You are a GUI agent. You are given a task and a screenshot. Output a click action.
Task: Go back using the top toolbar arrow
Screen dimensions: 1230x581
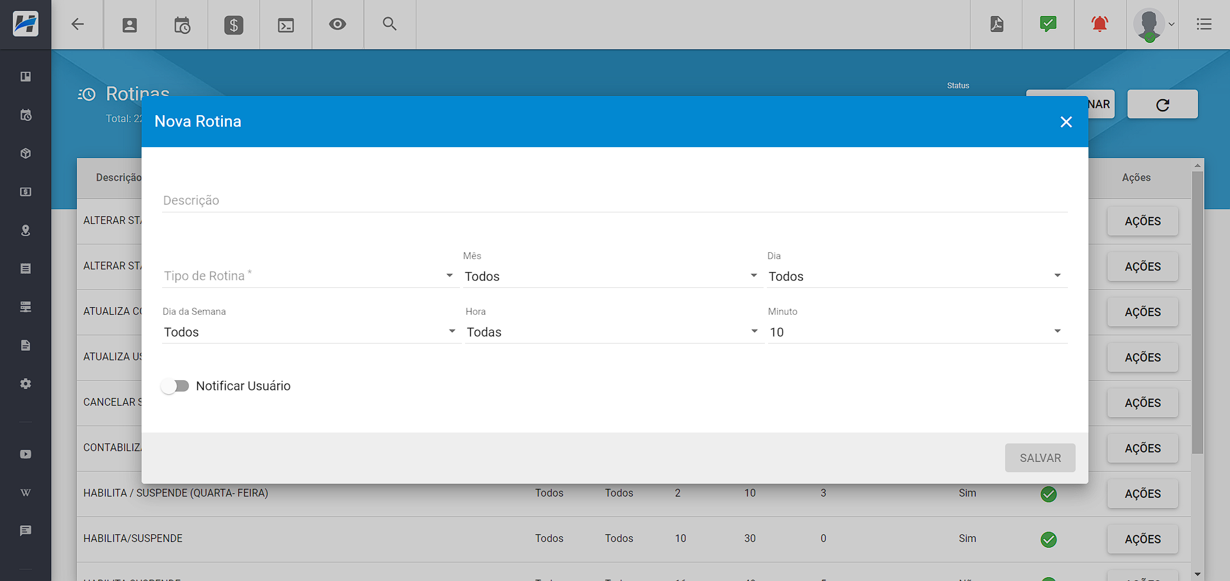click(78, 24)
